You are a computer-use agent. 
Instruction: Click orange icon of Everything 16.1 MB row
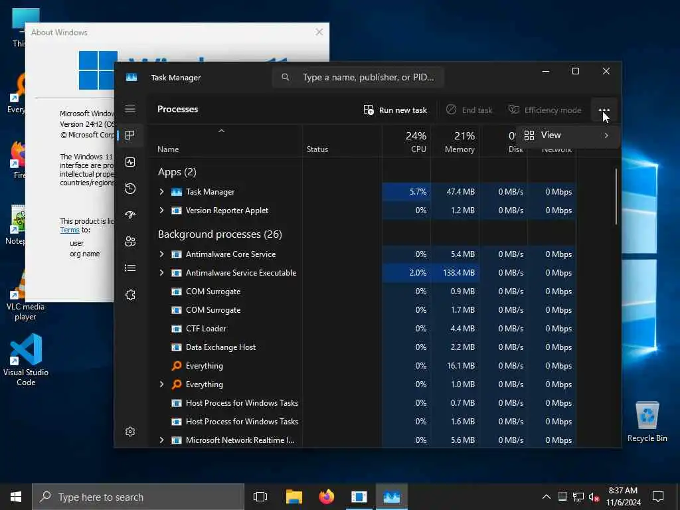[x=177, y=366]
